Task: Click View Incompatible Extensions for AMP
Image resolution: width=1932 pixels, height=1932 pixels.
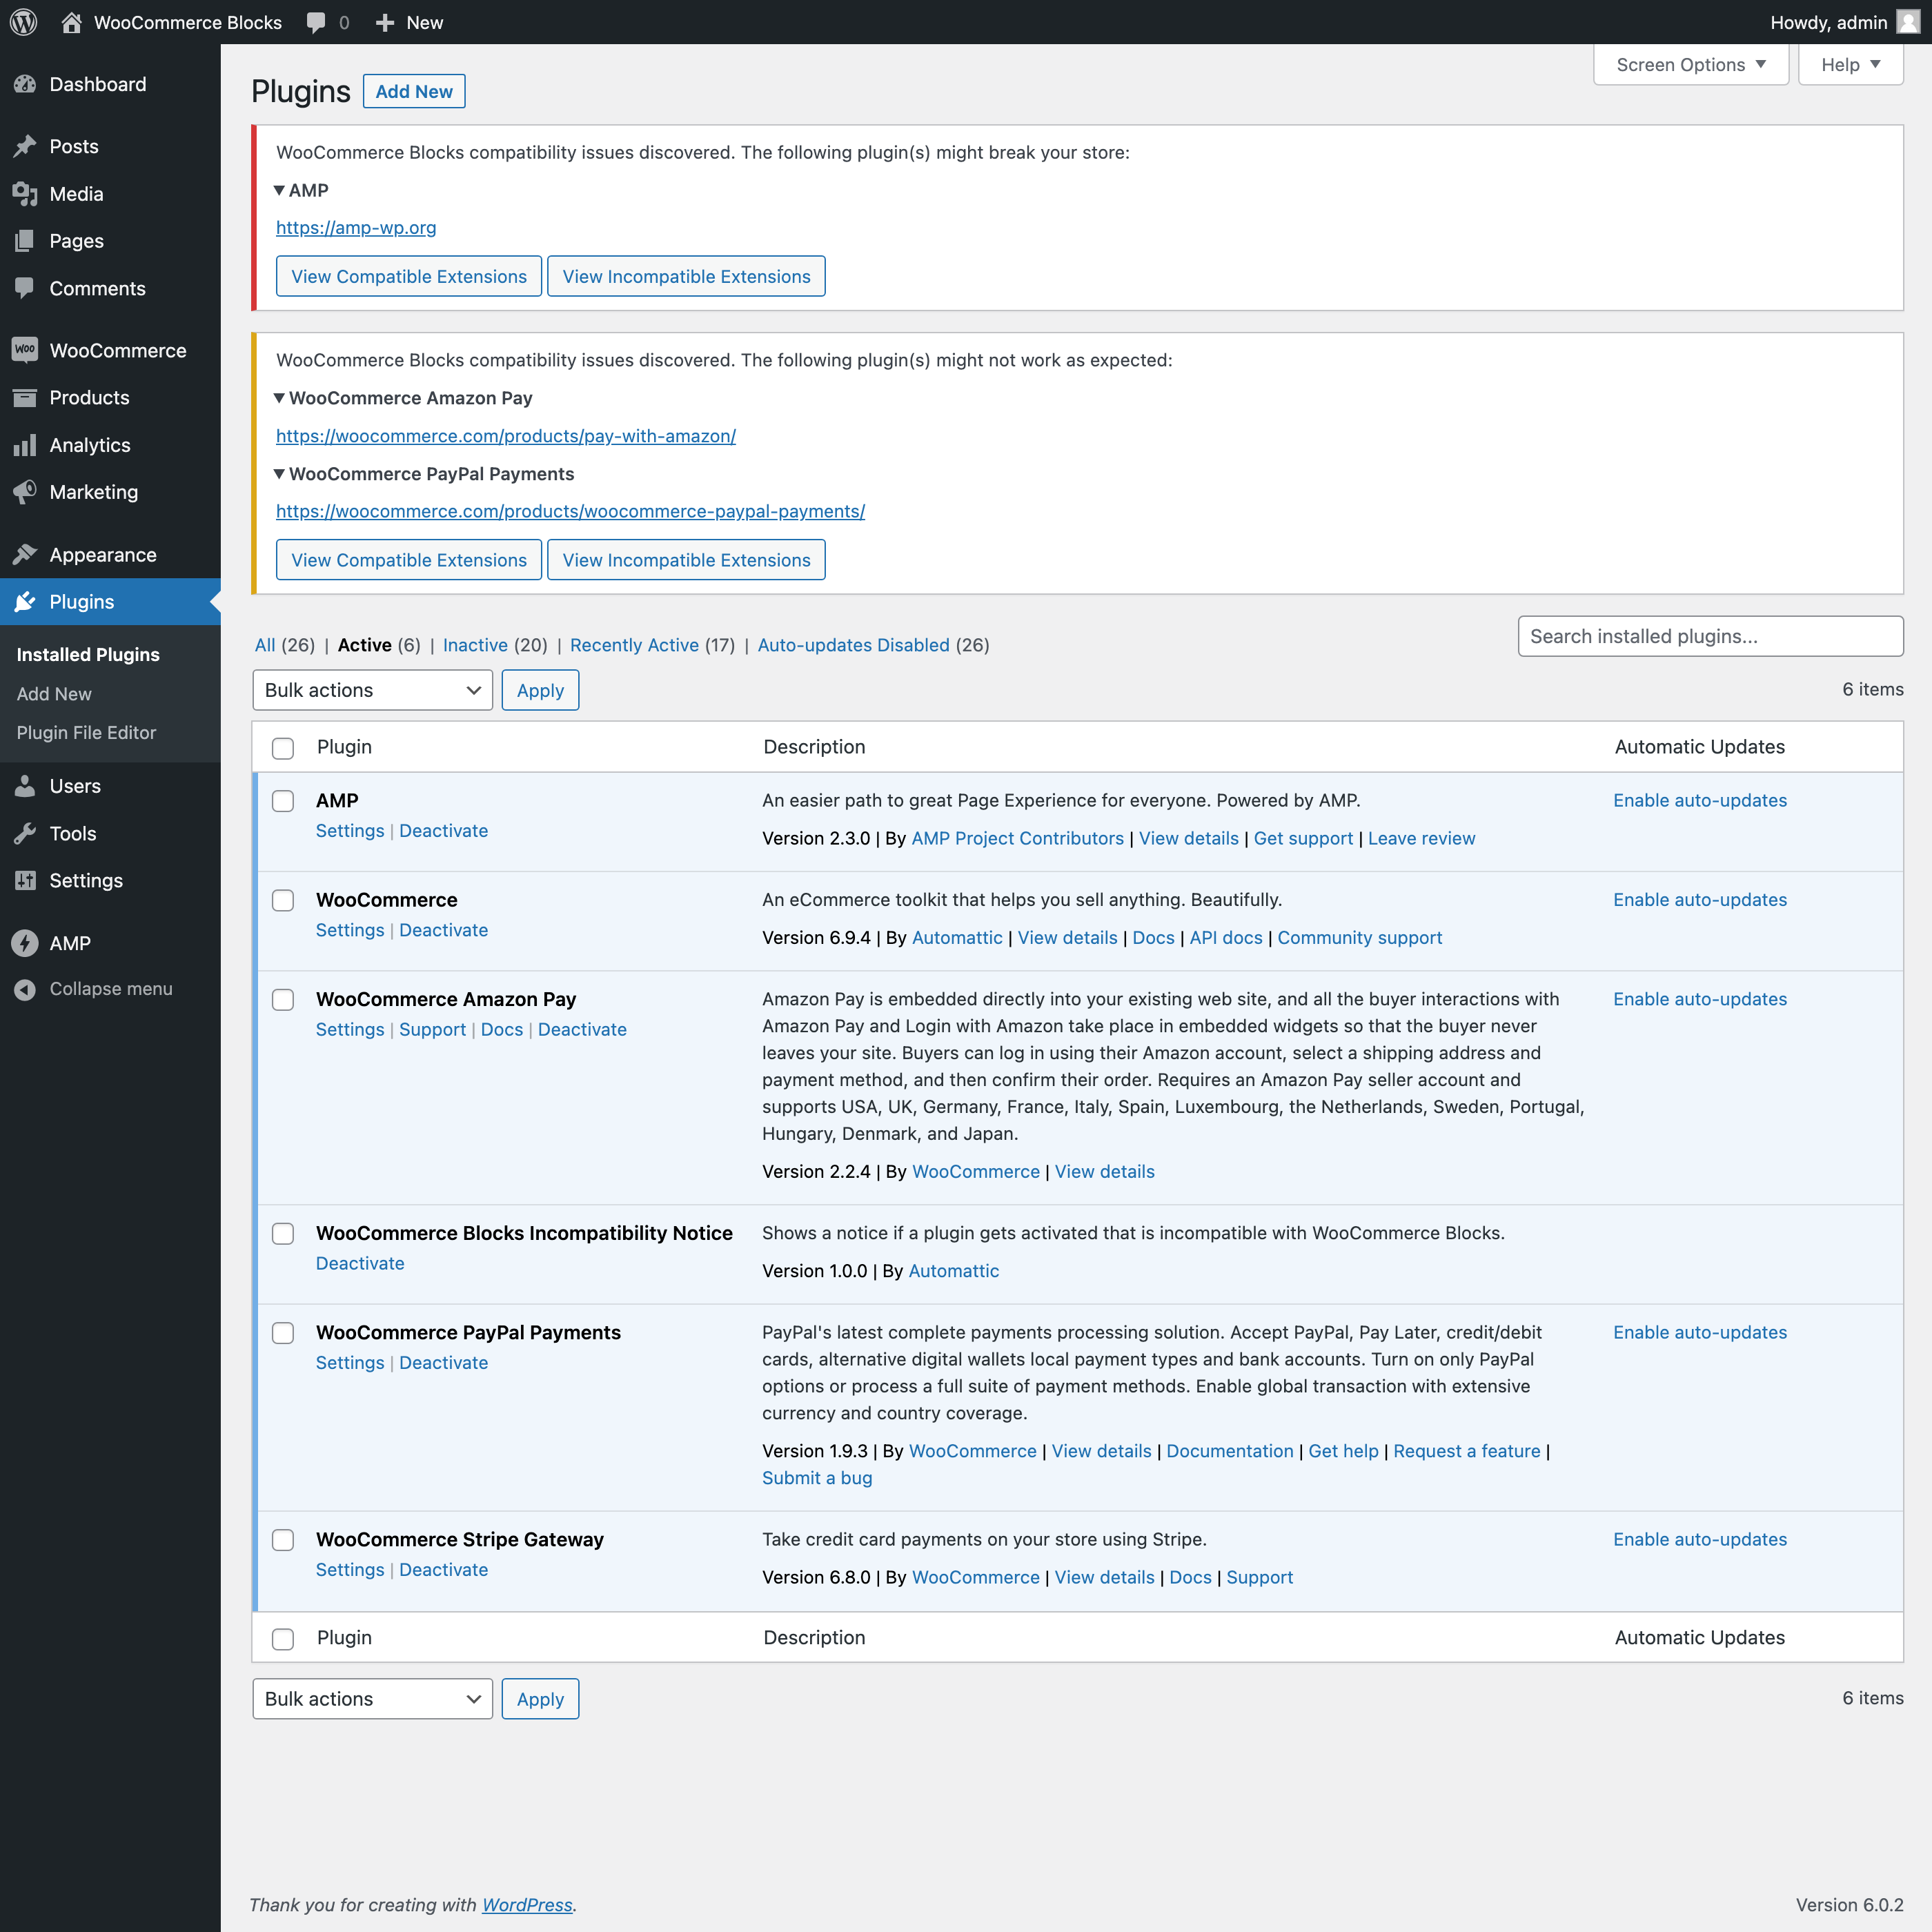Action: (x=686, y=276)
